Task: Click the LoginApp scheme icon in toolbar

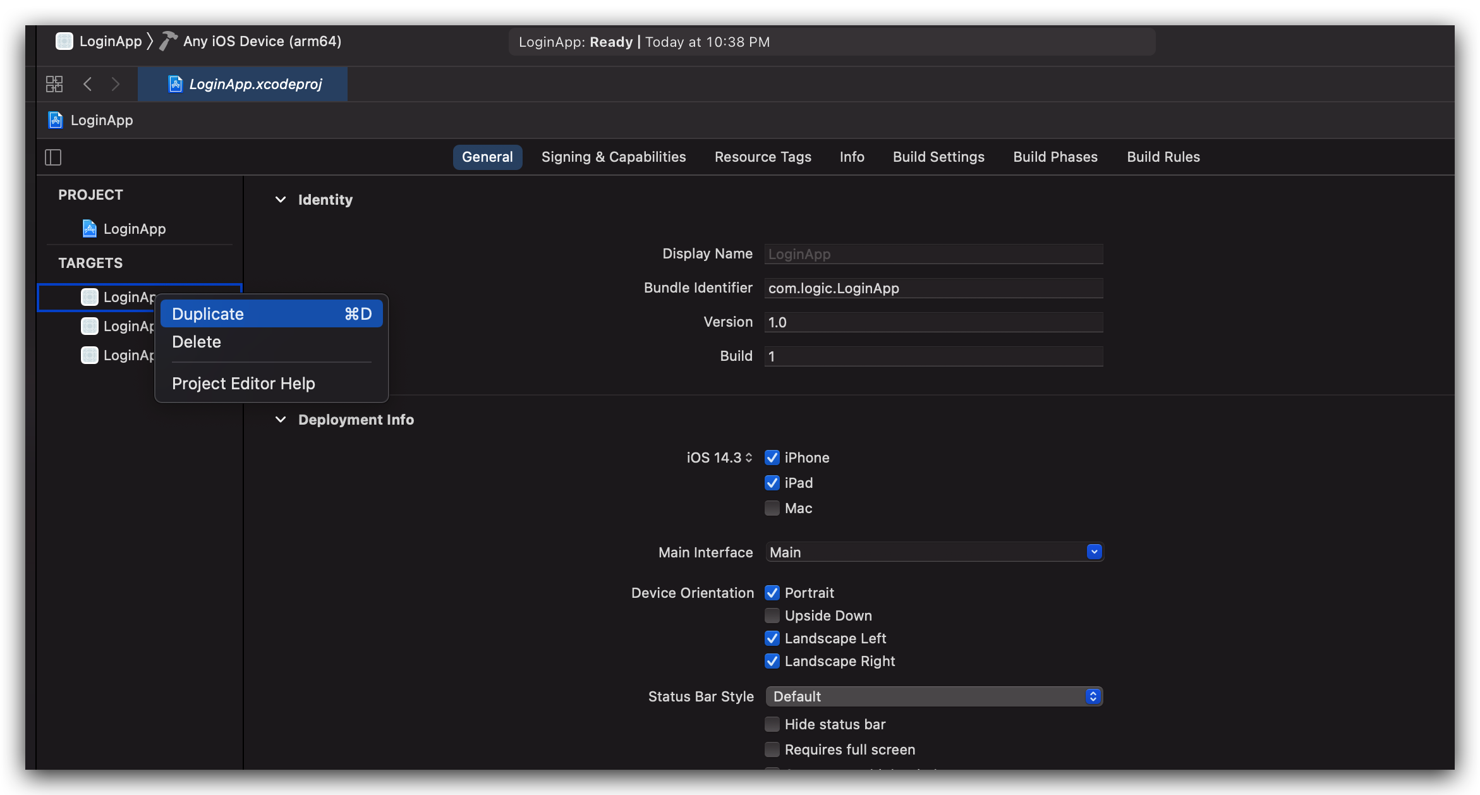Action: [x=64, y=41]
